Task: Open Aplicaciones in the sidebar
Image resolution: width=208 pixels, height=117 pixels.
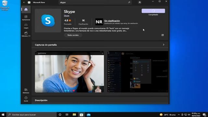Action: click(x=26, y=18)
